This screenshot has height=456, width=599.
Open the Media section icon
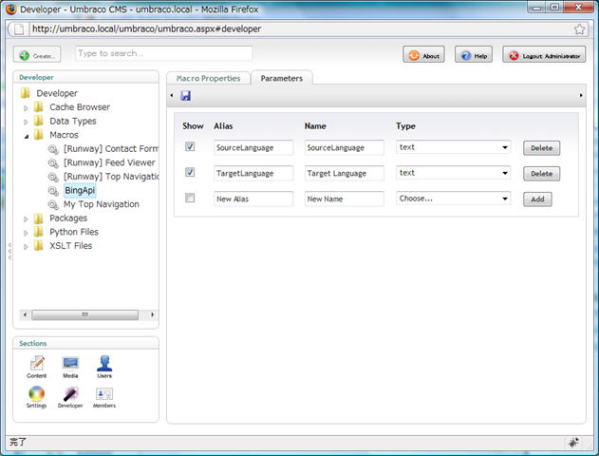click(x=70, y=363)
